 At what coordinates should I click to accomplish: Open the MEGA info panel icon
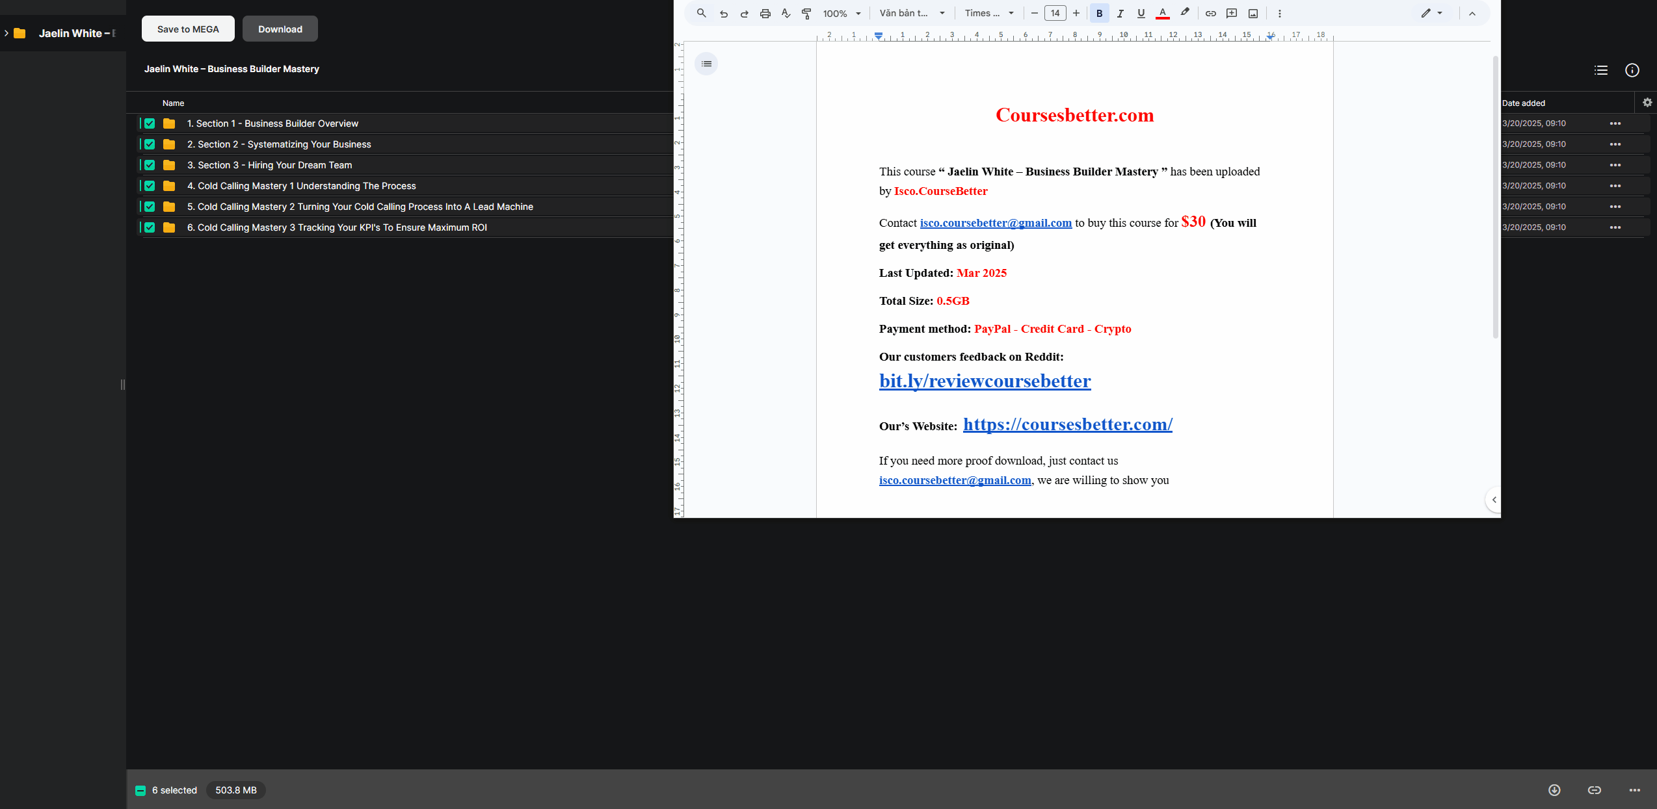click(x=1632, y=70)
